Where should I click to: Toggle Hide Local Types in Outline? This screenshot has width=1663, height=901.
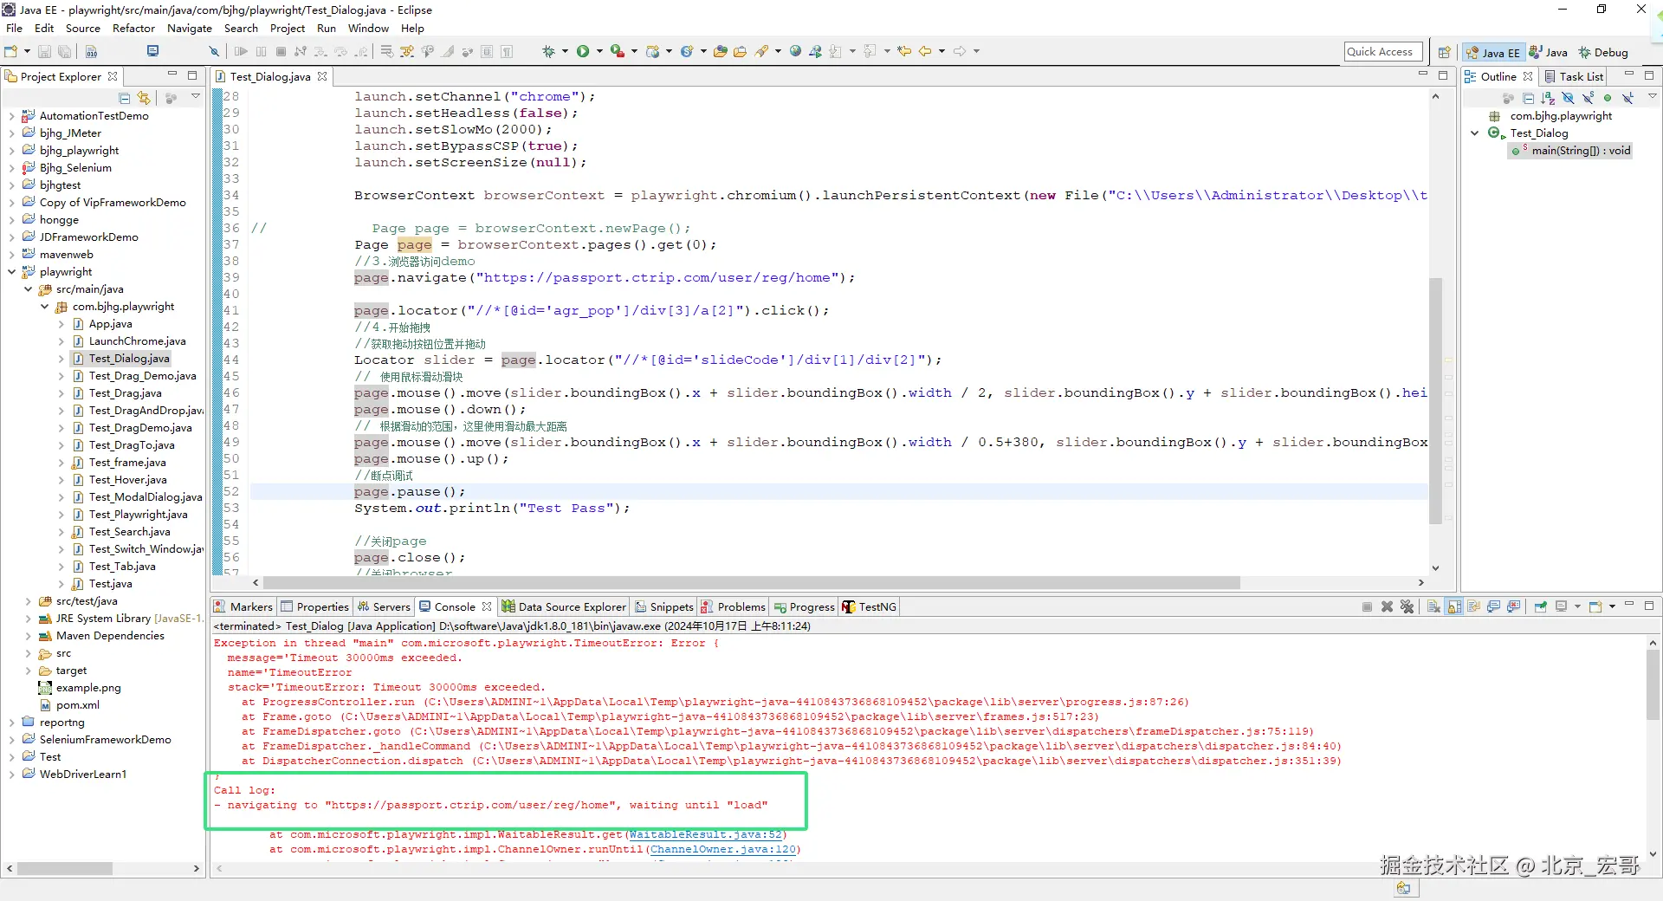(1627, 98)
